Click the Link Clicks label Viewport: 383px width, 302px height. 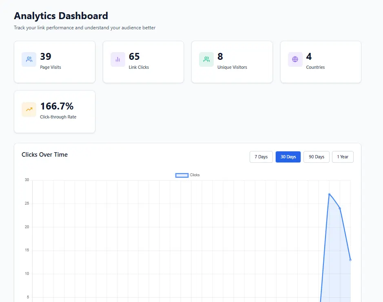pyautogui.click(x=139, y=67)
